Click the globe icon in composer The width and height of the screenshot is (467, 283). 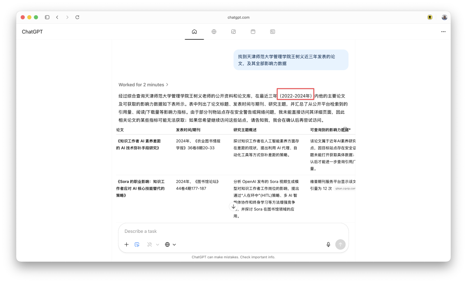[x=167, y=244]
